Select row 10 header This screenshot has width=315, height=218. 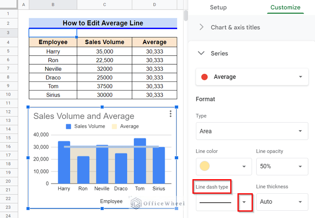coord(8,94)
